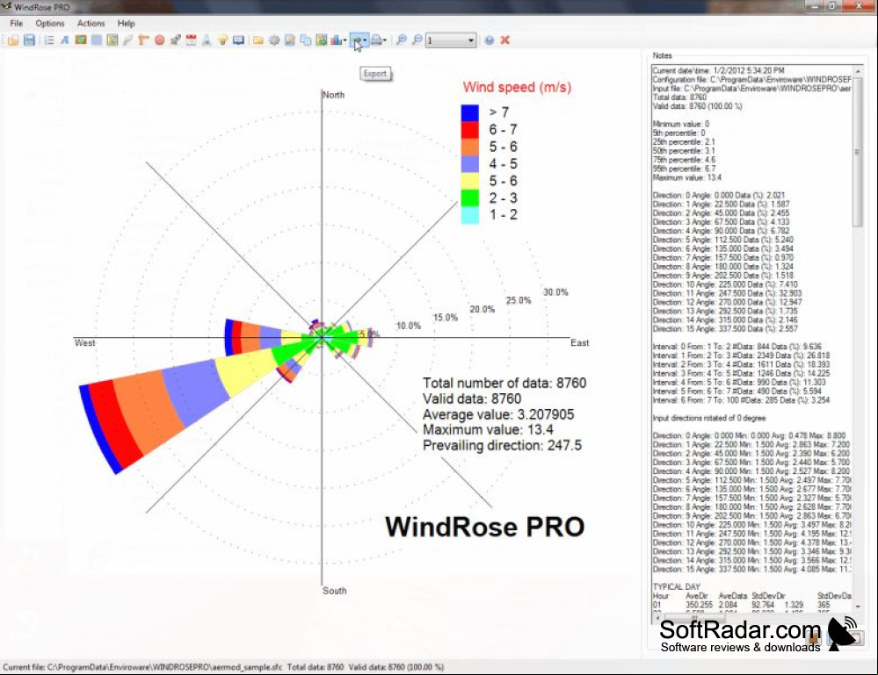Click the framed picture toolbar icon
Viewport: 878px width, 675px height.
click(81, 40)
